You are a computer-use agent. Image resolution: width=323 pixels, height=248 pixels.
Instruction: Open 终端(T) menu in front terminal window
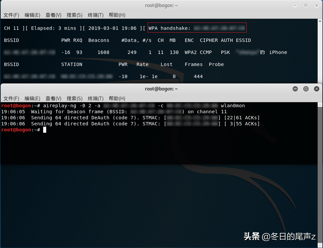point(96,99)
